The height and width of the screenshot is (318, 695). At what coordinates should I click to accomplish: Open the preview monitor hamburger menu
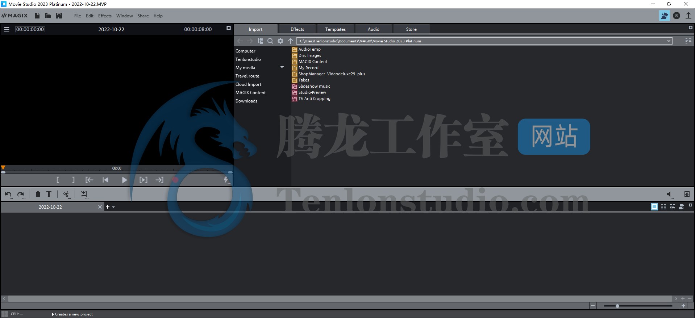click(7, 29)
